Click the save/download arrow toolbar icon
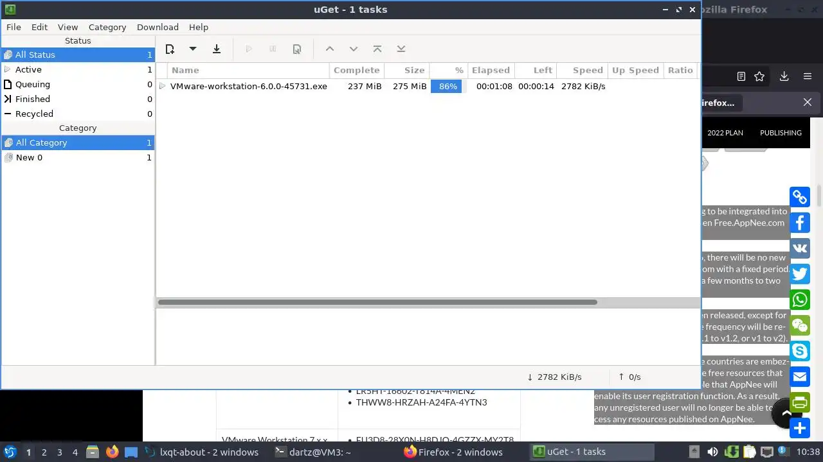The width and height of the screenshot is (823, 462). click(x=217, y=49)
